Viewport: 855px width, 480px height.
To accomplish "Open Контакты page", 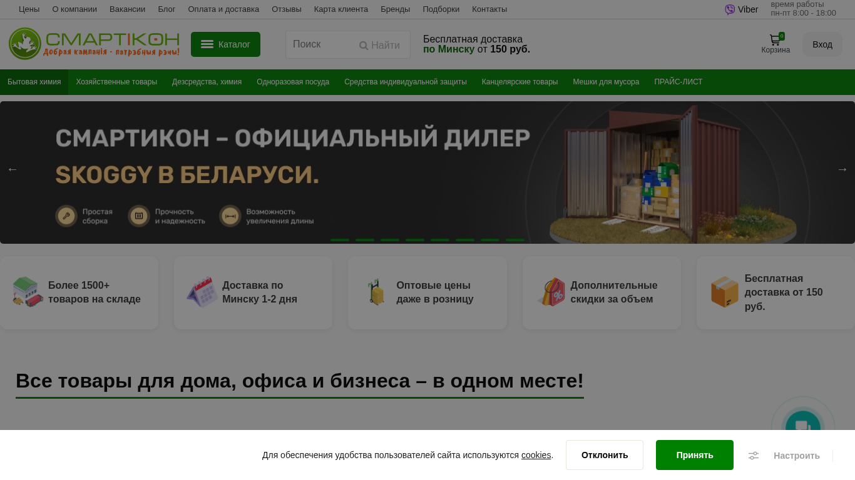I will point(489,9).
